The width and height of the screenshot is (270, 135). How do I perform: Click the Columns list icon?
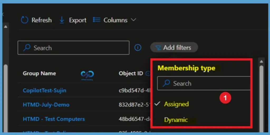(97, 20)
